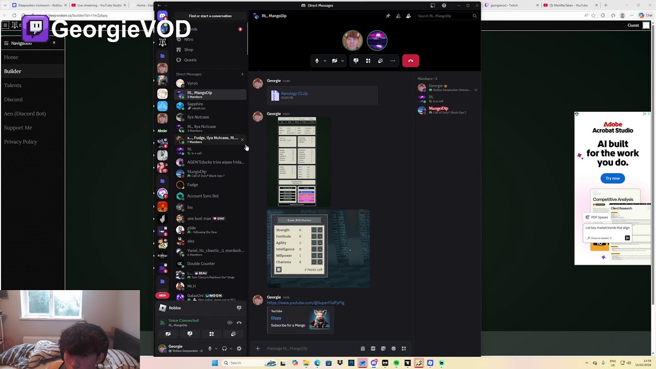Open pinned messages for the group

coord(388,16)
